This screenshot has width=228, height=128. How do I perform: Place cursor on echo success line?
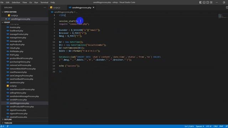coord(69,66)
